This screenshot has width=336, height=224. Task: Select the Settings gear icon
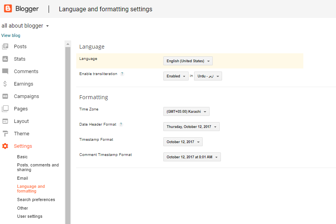[5, 146]
